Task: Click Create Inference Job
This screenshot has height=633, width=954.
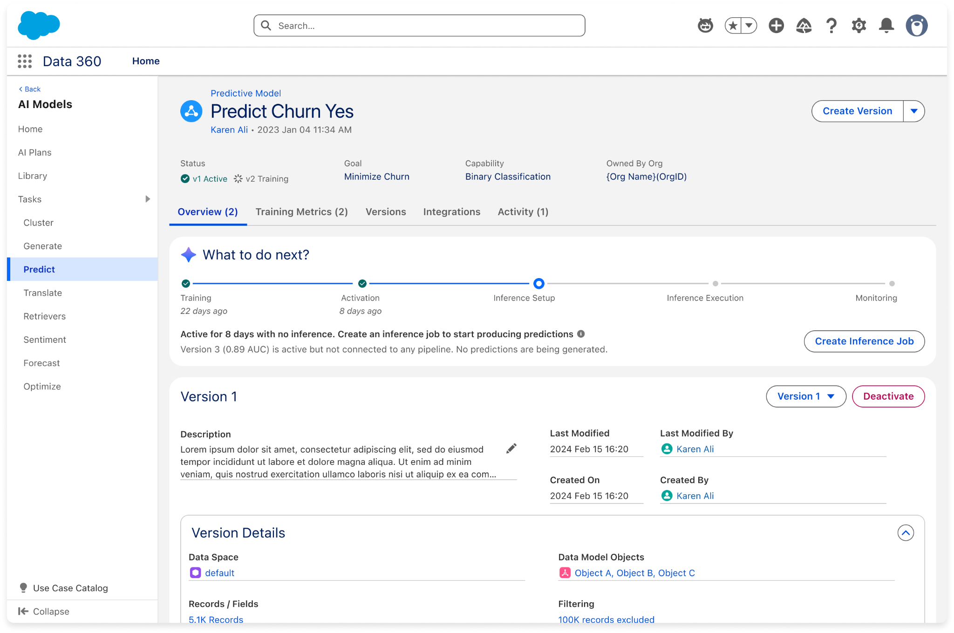Action: pyautogui.click(x=864, y=341)
